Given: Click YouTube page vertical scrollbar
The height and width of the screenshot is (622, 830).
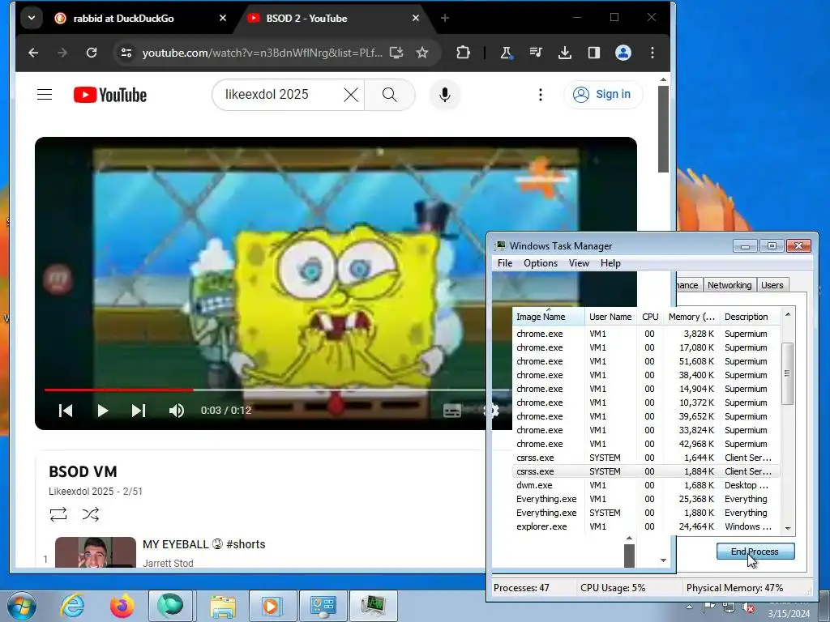Looking at the screenshot, I should [663, 129].
